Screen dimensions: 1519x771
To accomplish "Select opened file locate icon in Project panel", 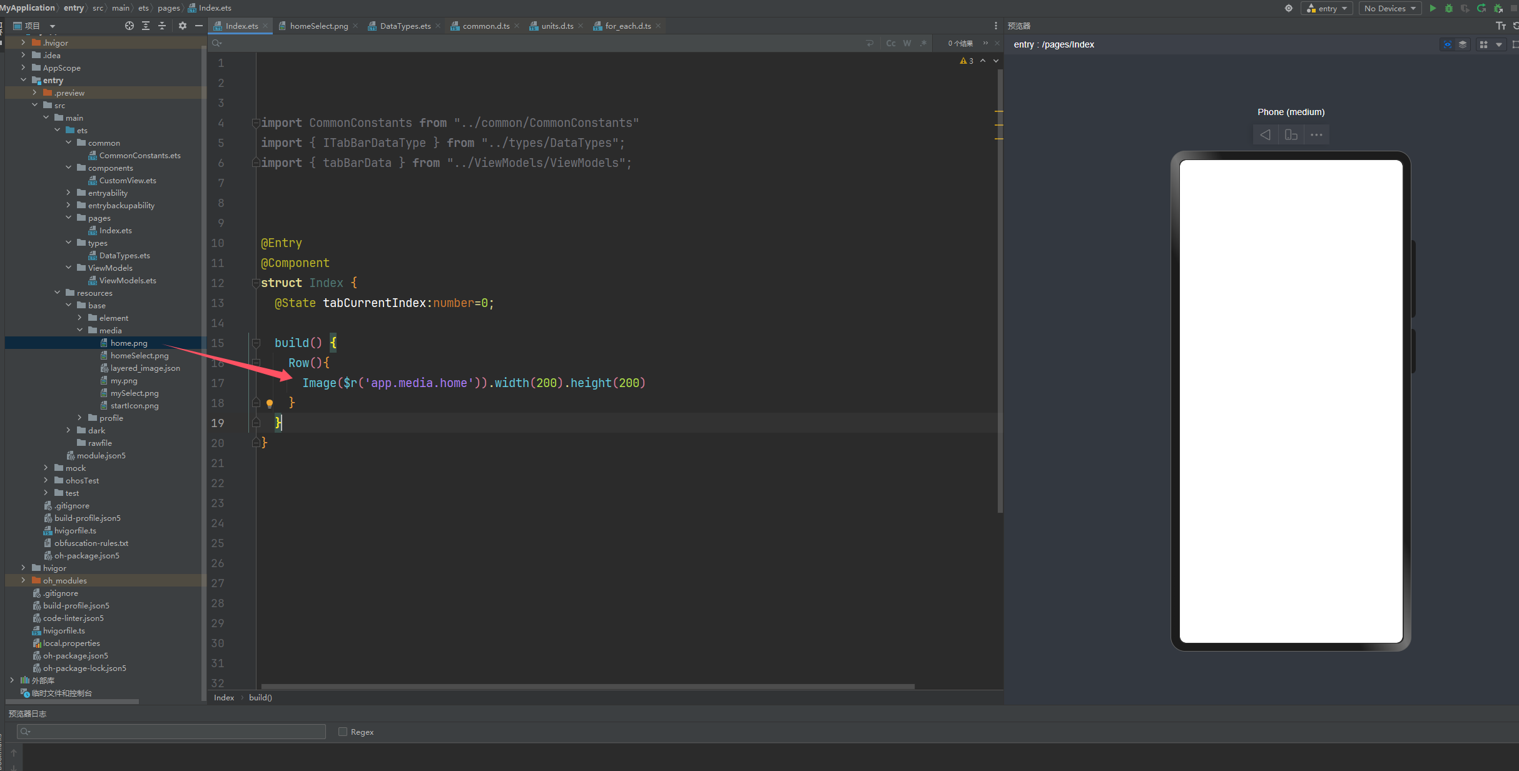I will tap(129, 26).
